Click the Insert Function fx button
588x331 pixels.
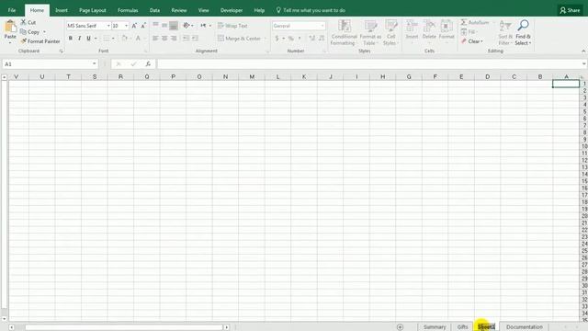click(x=148, y=63)
